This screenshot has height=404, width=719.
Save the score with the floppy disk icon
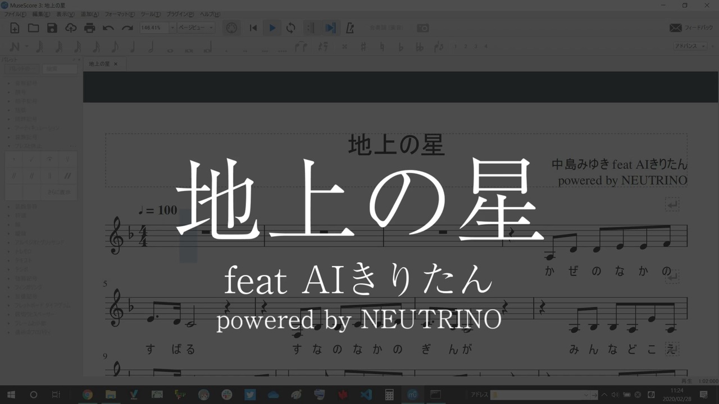point(52,28)
